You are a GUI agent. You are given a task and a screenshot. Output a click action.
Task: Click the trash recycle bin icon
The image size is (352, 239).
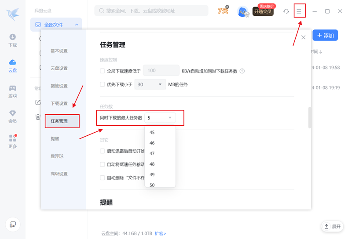[x=38, y=117]
